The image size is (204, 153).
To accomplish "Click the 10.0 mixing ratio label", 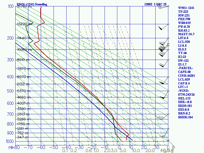I will (x=136, y=150).
